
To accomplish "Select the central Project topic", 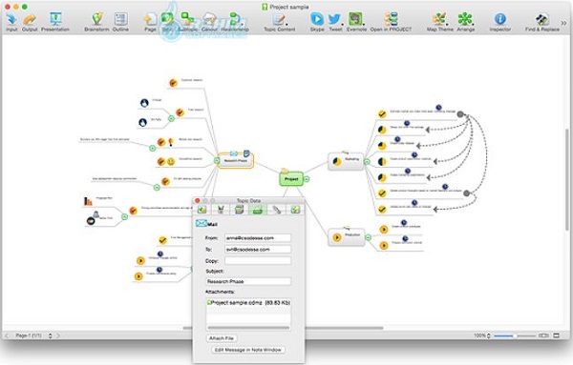I will point(291,179).
